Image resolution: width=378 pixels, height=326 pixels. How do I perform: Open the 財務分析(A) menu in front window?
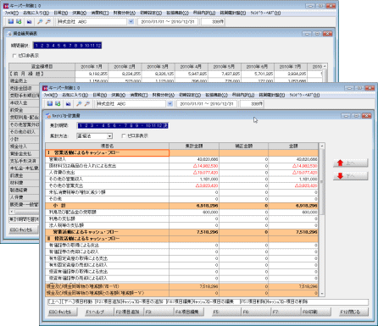pyautogui.click(x=164, y=95)
